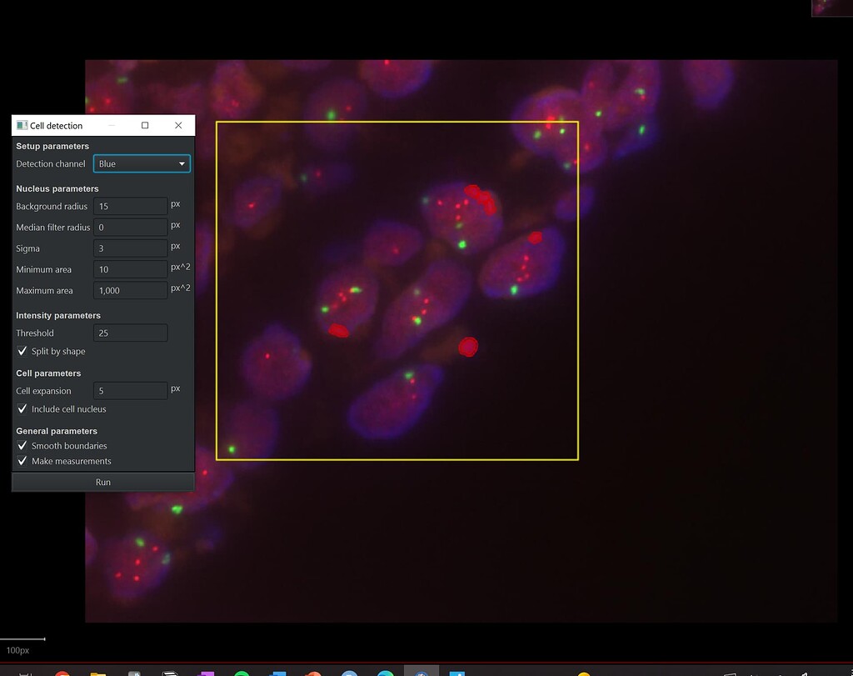Click the Sigma input field
Screen dimensions: 853x676
coord(130,248)
